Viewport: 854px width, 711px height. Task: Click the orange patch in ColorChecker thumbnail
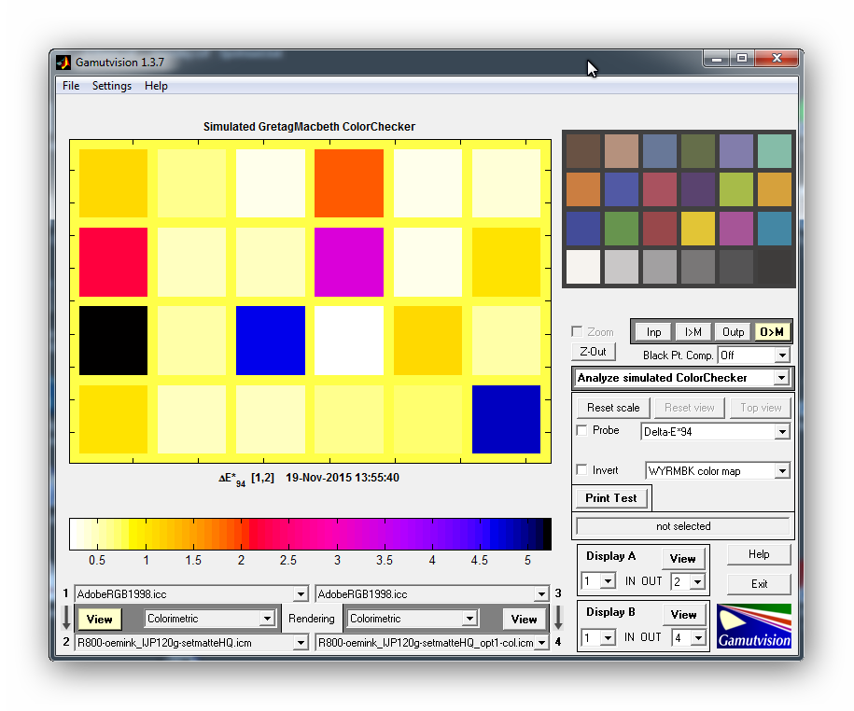pyautogui.click(x=582, y=189)
